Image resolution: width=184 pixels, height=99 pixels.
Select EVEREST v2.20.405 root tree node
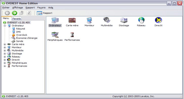18,23
